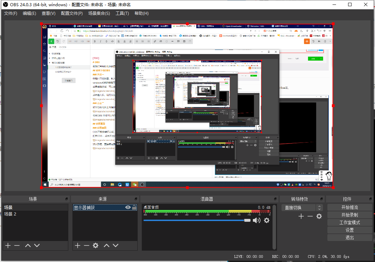Click the 0.0 dB level readout
This screenshot has height=262, width=375.
pyautogui.click(x=264, y=207)
